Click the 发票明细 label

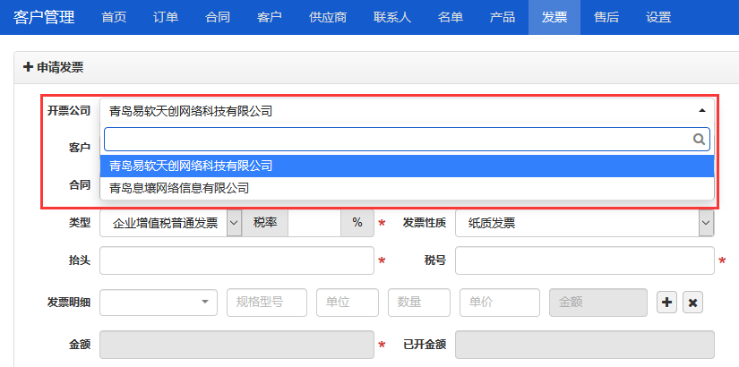[68, 303]
